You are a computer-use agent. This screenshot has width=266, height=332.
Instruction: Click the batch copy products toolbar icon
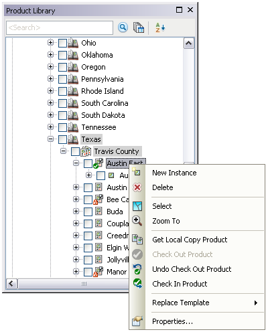139,27
